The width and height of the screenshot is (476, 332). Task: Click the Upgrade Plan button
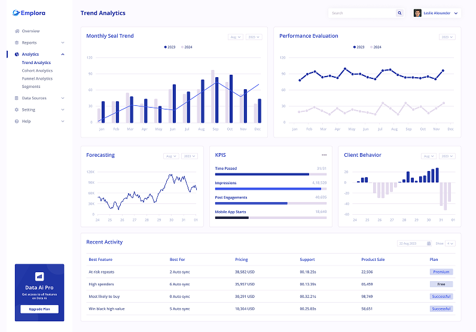39,309
